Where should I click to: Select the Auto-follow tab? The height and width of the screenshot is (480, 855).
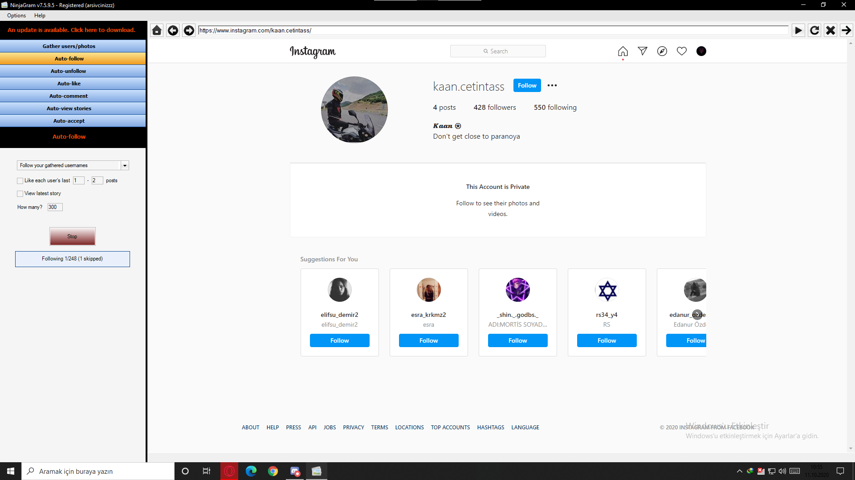coord(73,59)
